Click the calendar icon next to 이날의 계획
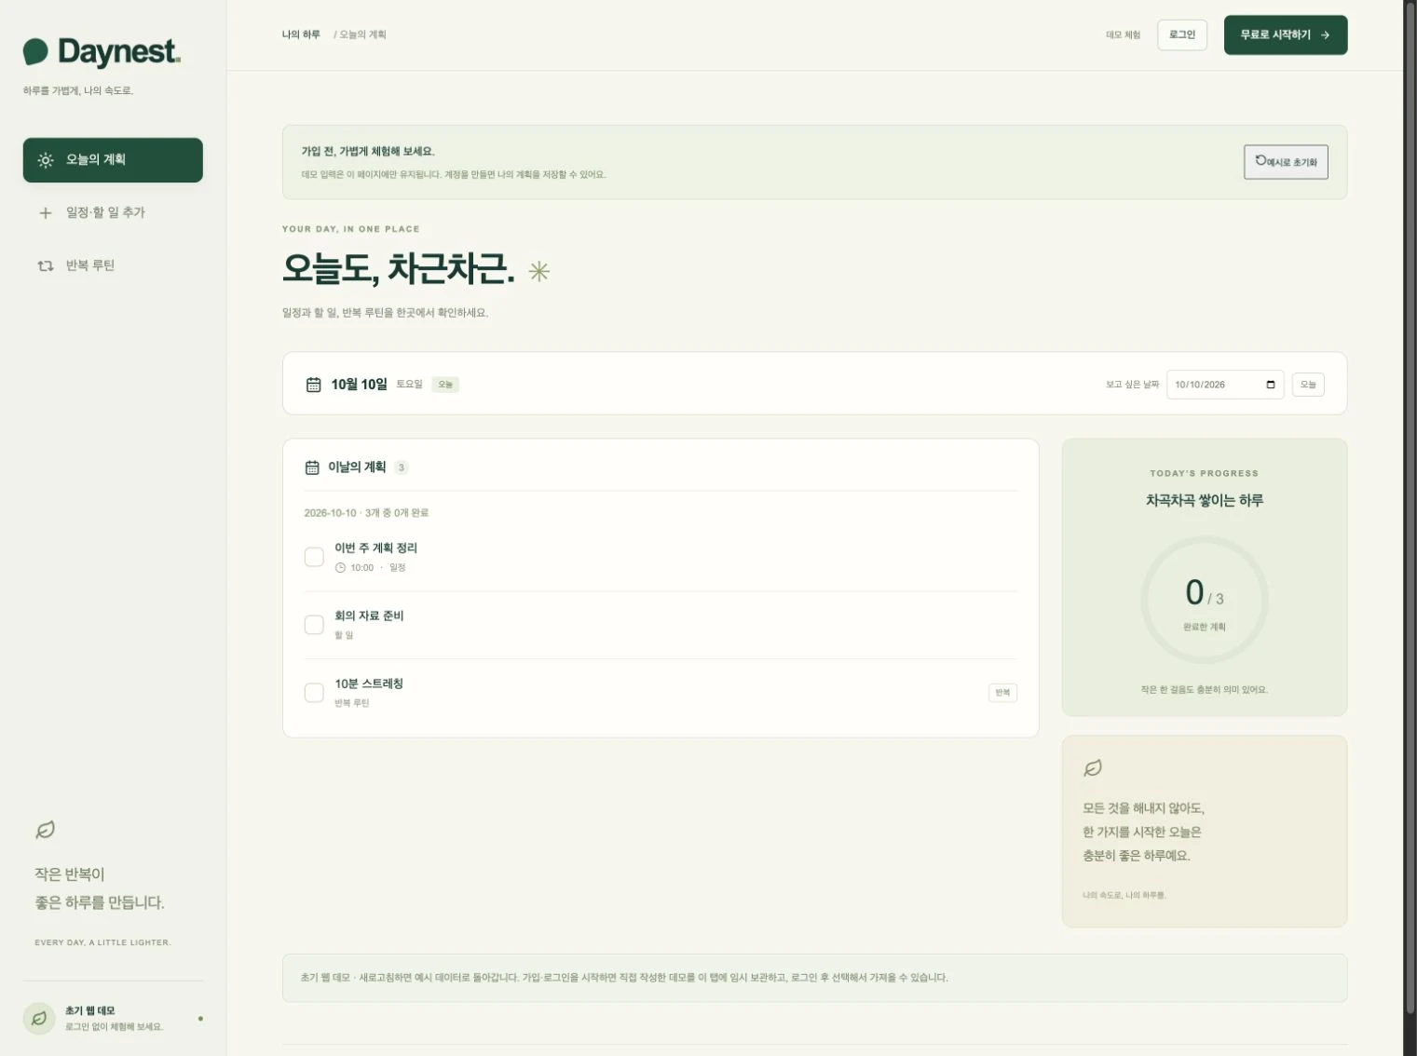The width and height of the screenshot is (1417, 1056). [312, 467]
